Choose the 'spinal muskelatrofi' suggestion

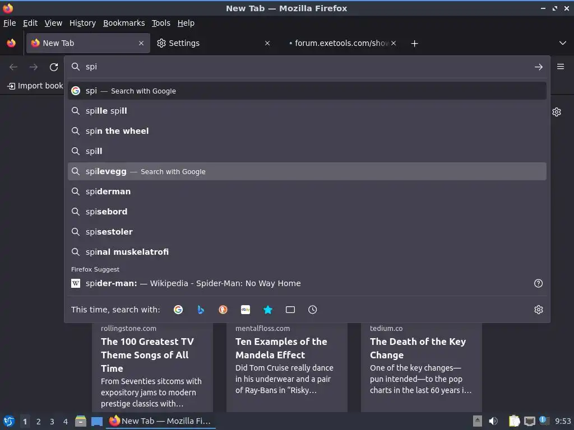307,252
